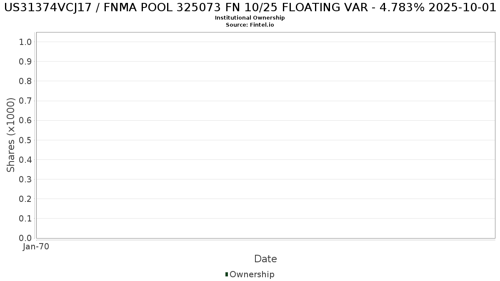Click the 0.5 y-axis tick label
Image resolution: width=500 pixels, height=281 pixels.
click(x=25, y=140)
